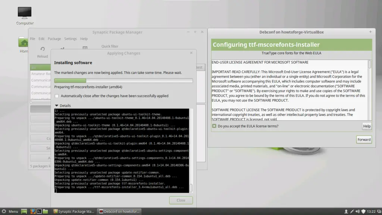Click the Reload icon in Synaptic toolbar
382x215 pixels.
click(x=43, y=49)
